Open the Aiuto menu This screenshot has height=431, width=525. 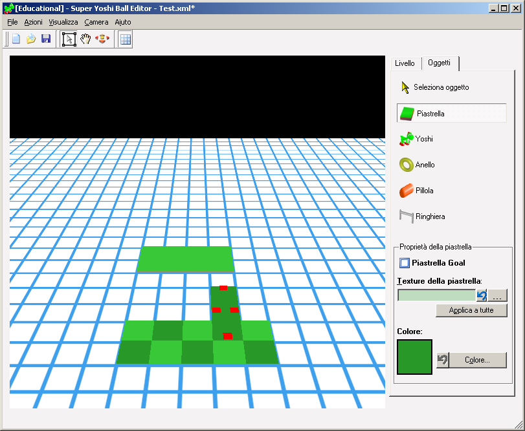click(x=123, y=22)
